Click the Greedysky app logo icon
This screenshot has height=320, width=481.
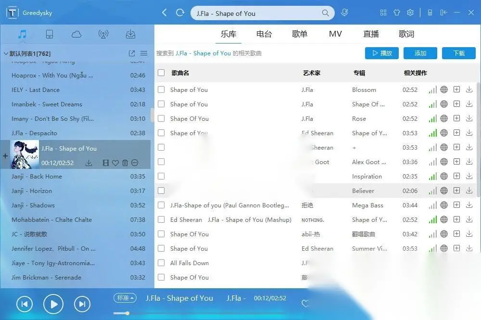[12, 13]
